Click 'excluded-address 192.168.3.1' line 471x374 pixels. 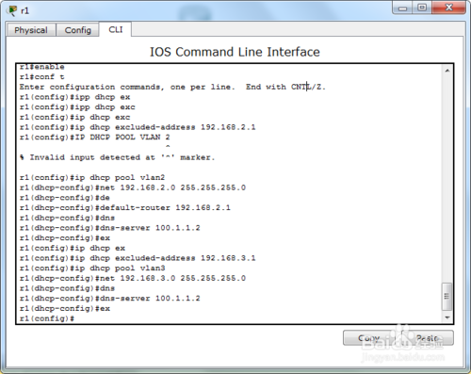[x=138, y=258]
